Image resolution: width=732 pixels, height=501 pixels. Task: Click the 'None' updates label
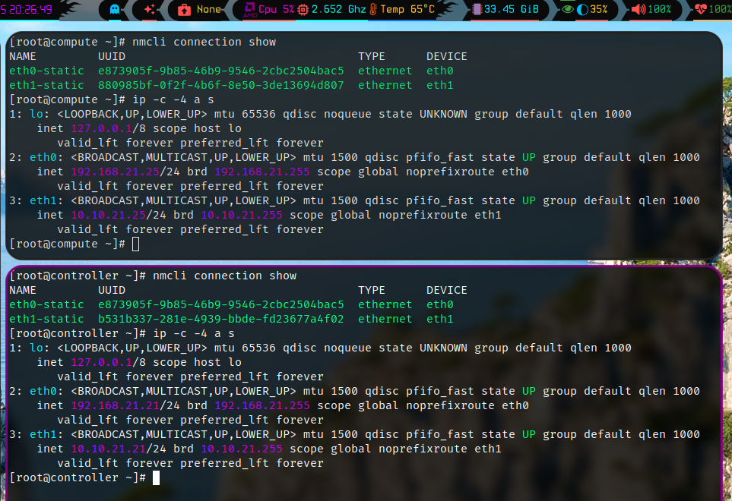(x=209, y=10)
